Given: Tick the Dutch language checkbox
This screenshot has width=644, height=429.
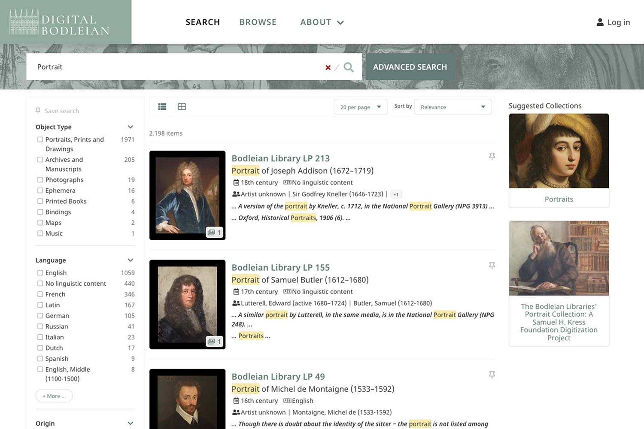Looking at the screenshot, I should (40, 348).
